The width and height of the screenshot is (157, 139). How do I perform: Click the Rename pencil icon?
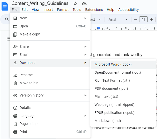pyautogui.click(x=15, y=75)
